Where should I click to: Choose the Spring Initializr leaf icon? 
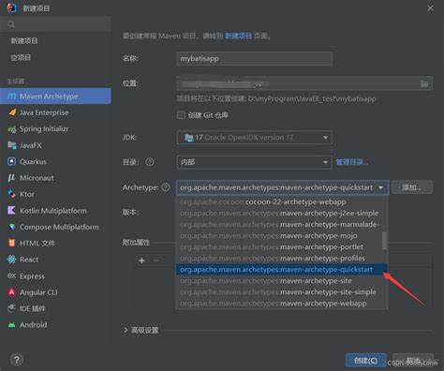point(12,129)
